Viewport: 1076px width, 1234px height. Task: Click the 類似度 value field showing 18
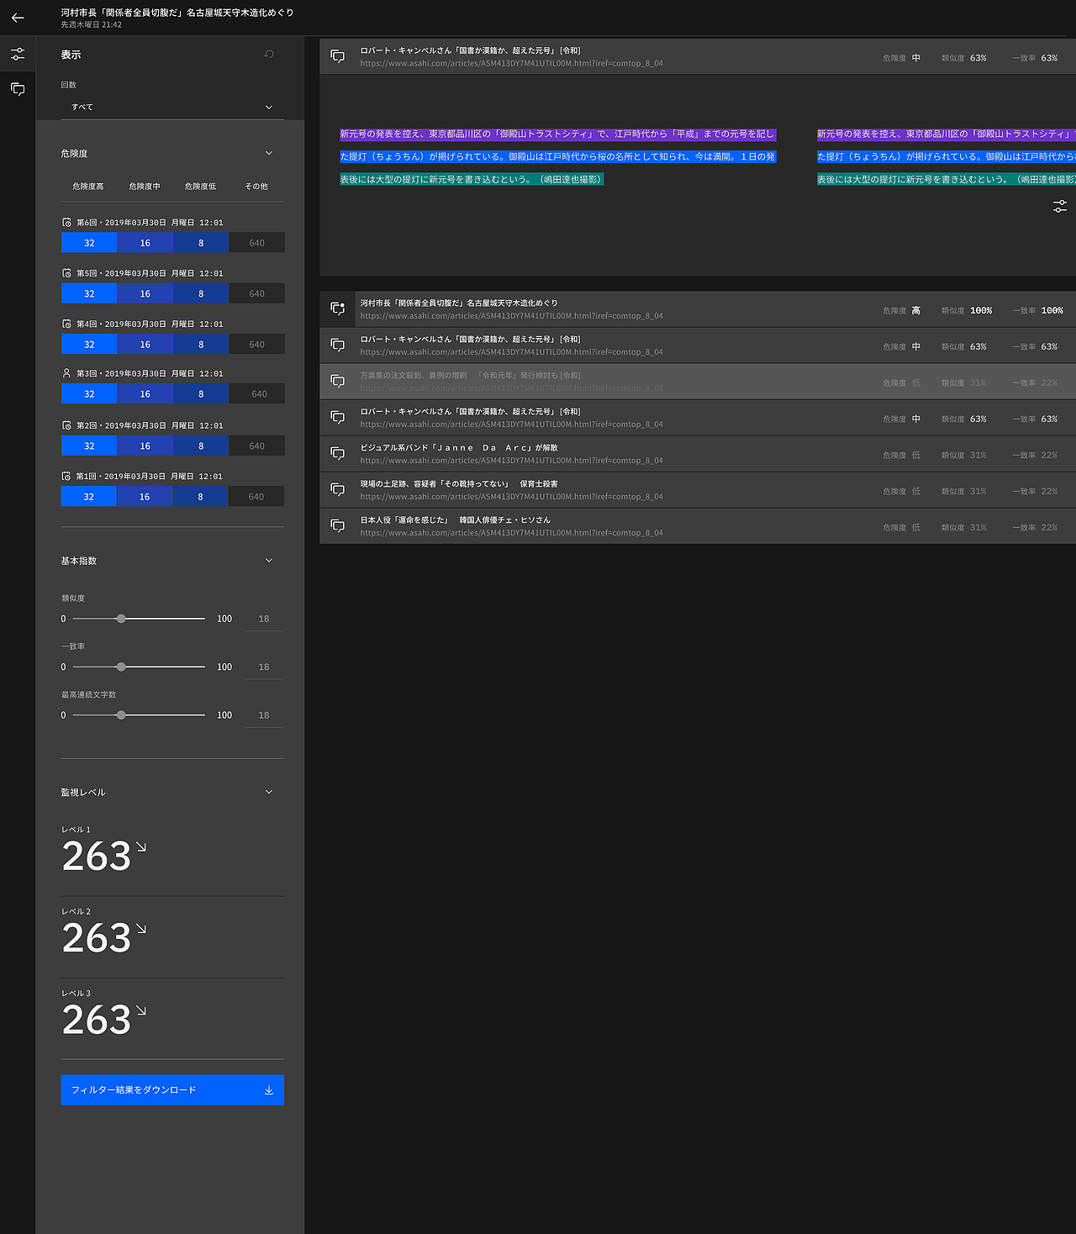click(x=264, y=619)
